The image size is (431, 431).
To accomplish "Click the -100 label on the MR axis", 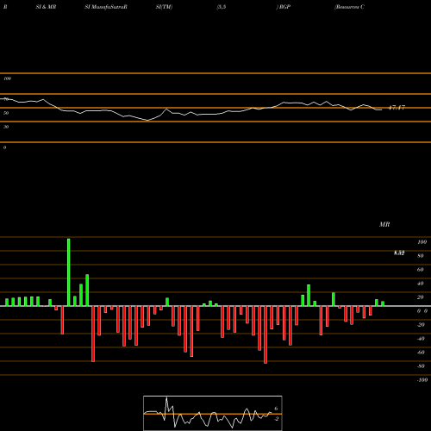I will (x=422, y=380).
